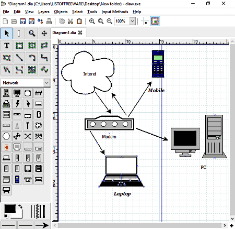Open the zoom percentage dropdown
Image resolution: width=235 pixels, height=229 pixels.
(x=133, y=21)
